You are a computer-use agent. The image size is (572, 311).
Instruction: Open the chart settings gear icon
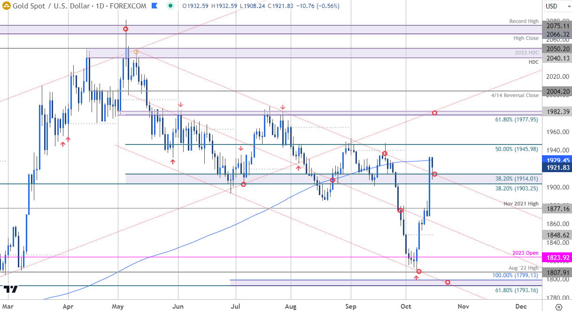point(558,306)
